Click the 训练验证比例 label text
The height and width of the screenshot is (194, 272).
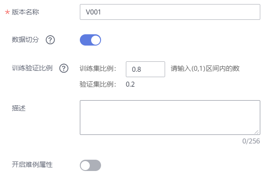(x=32, y=68)
